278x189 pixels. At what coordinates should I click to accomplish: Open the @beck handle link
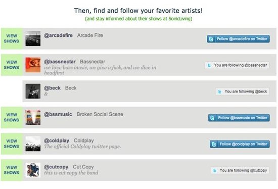point(52,88)
